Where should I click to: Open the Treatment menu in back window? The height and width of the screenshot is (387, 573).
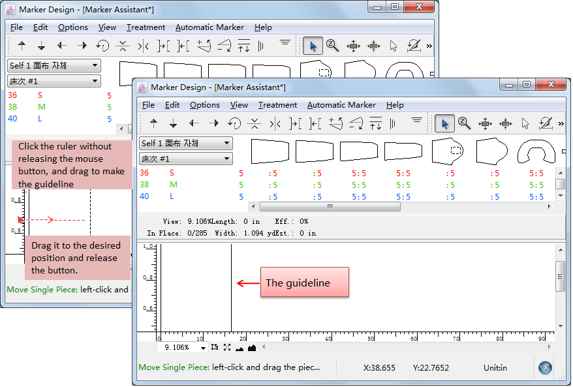pos(146,27)
